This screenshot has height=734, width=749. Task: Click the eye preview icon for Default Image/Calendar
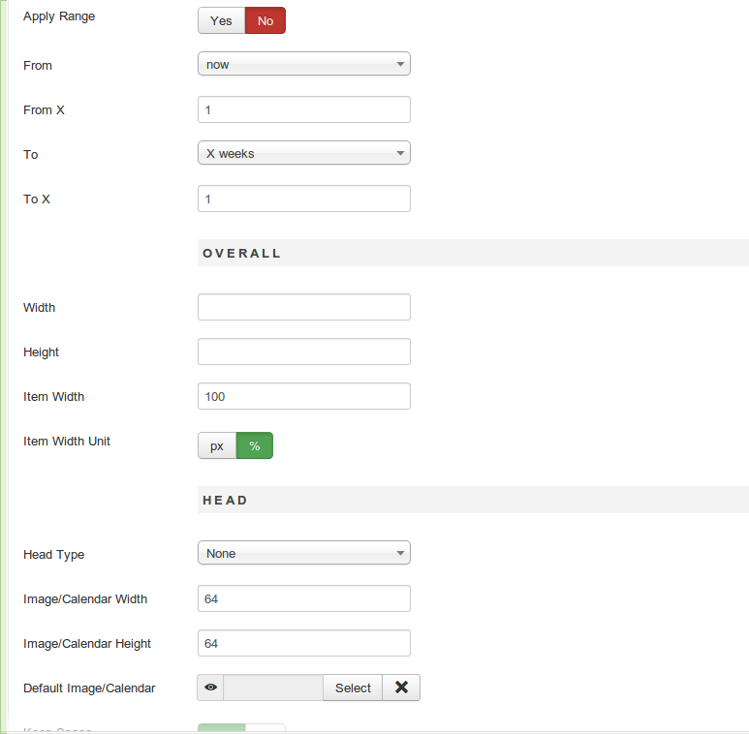click(210, 688)
